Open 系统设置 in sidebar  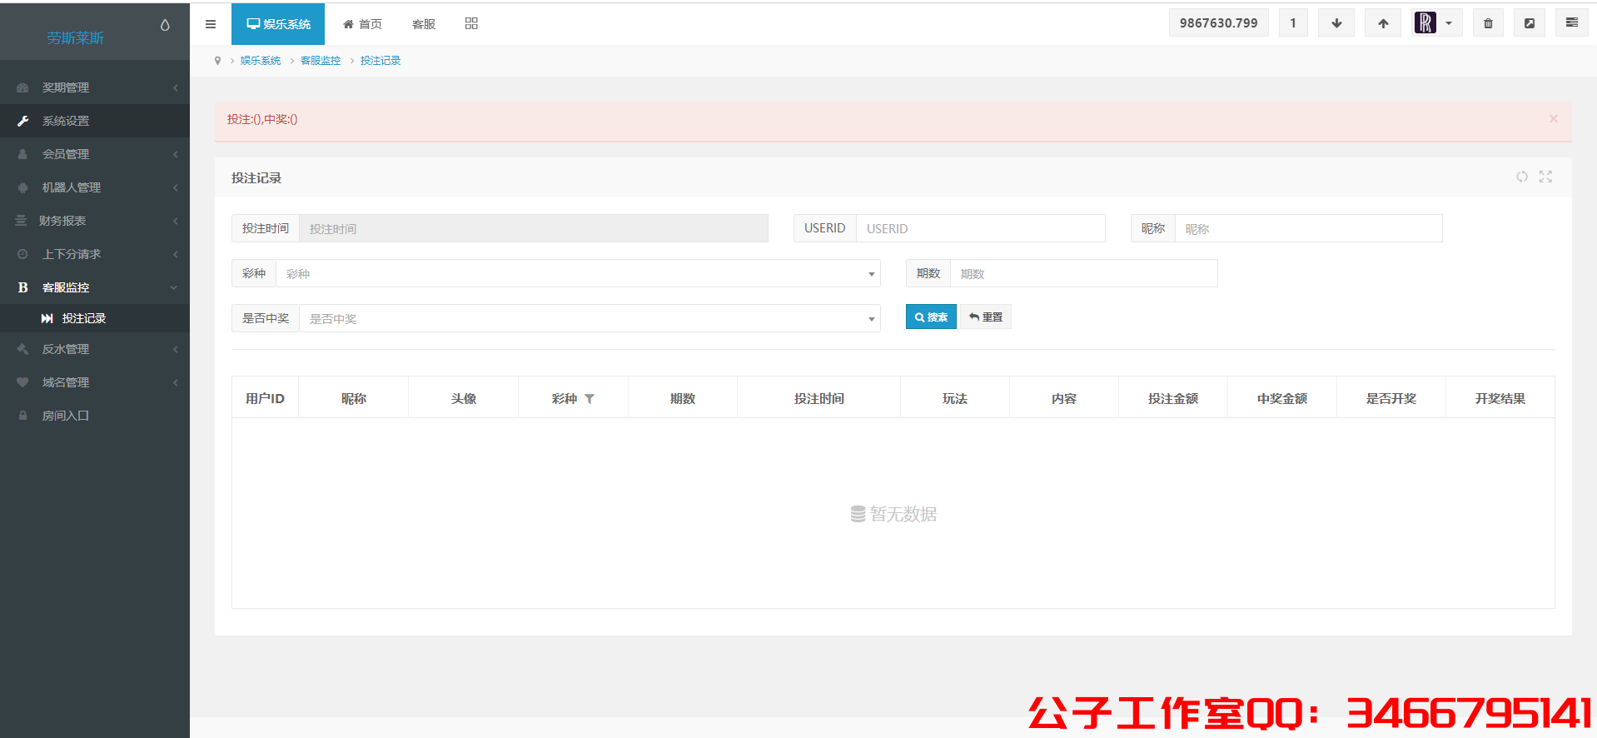95,121
